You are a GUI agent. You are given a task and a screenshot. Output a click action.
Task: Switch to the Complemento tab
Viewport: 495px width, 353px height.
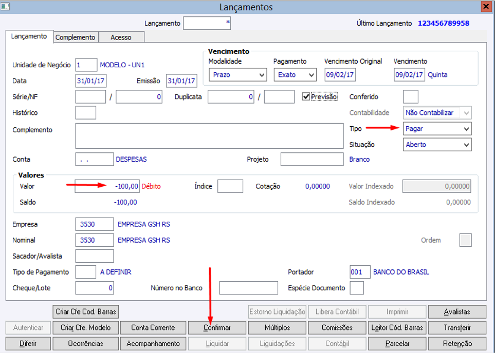(x=76, y=37)
